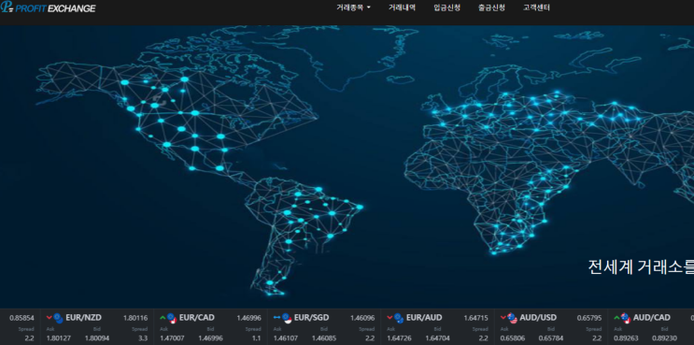This screenshot has height=345, width=694.
Task: Click the red down arrow beside EUR/NZD
Action: [50, 317]
